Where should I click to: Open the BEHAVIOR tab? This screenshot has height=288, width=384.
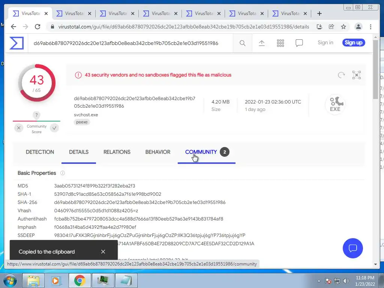click(x=158, y=152)
